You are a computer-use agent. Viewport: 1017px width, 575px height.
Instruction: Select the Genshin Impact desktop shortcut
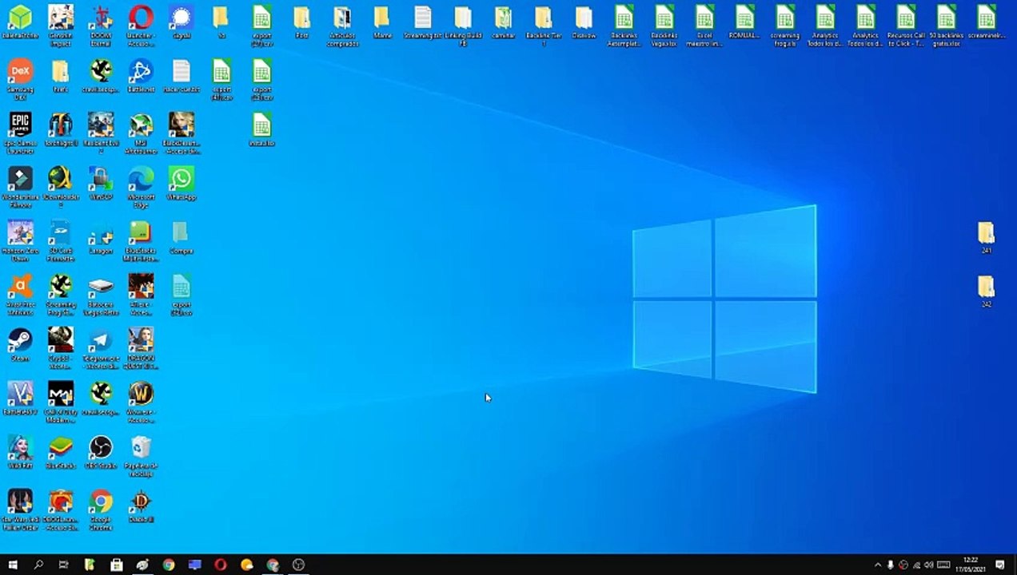click(x=61, y=24)
